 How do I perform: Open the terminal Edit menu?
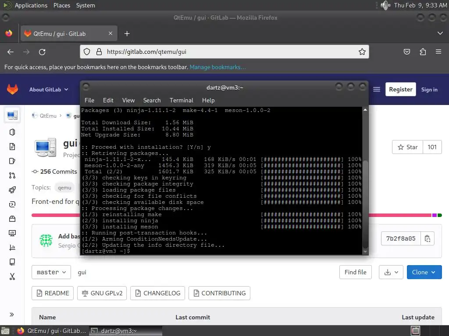(x=108, y=100)
